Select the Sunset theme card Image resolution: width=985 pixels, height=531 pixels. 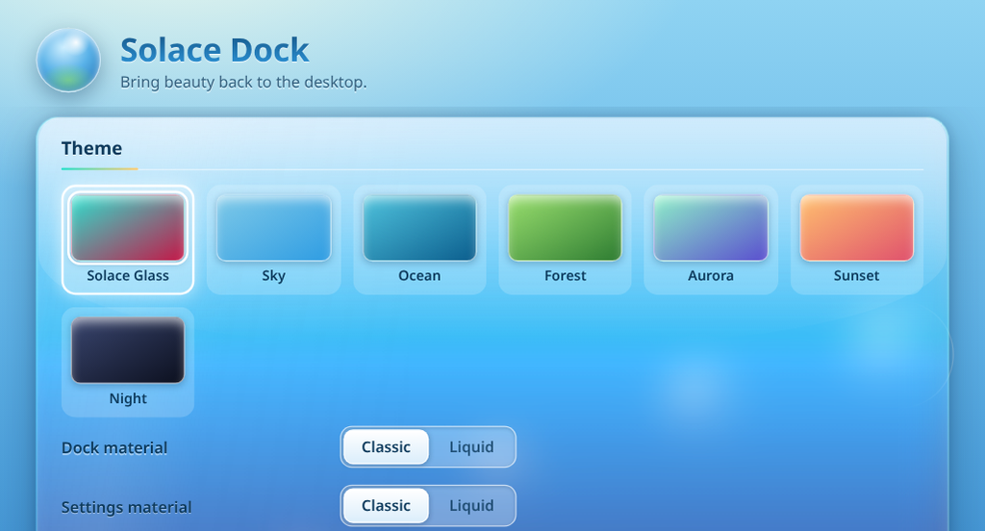(856, 240)
